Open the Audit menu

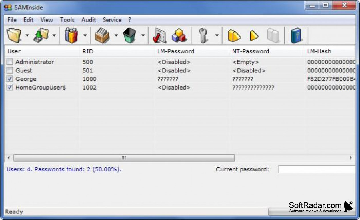tap(89, 20)
